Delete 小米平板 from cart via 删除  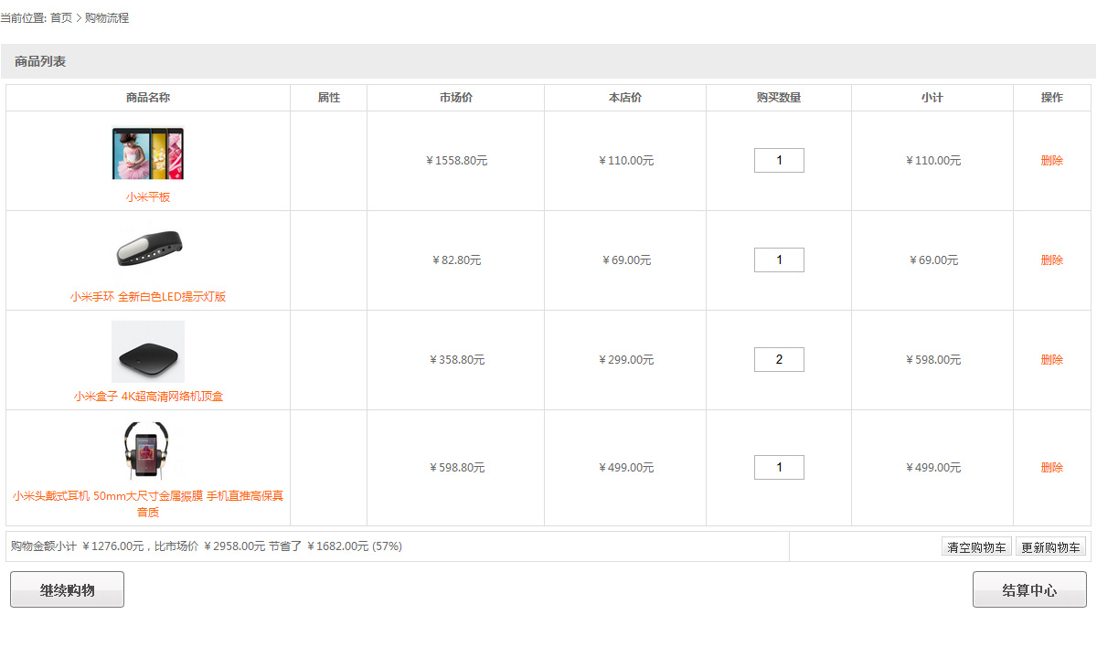[x=1052, y=161]
